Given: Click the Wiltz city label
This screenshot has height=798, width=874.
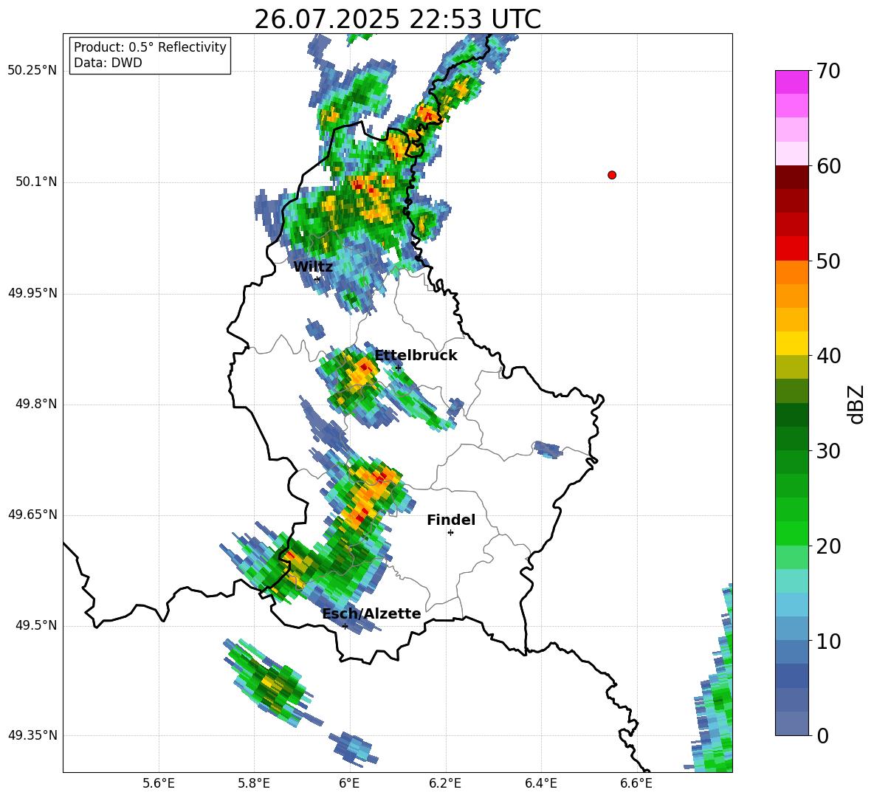Looking at the screenshot, I should point(313,267).
